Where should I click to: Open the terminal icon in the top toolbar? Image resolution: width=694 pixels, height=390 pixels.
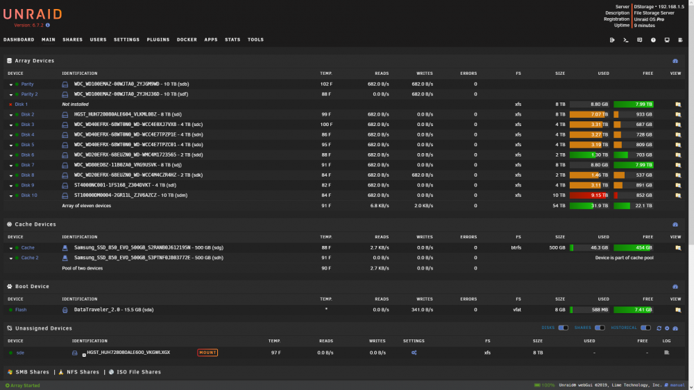(626, 40)
